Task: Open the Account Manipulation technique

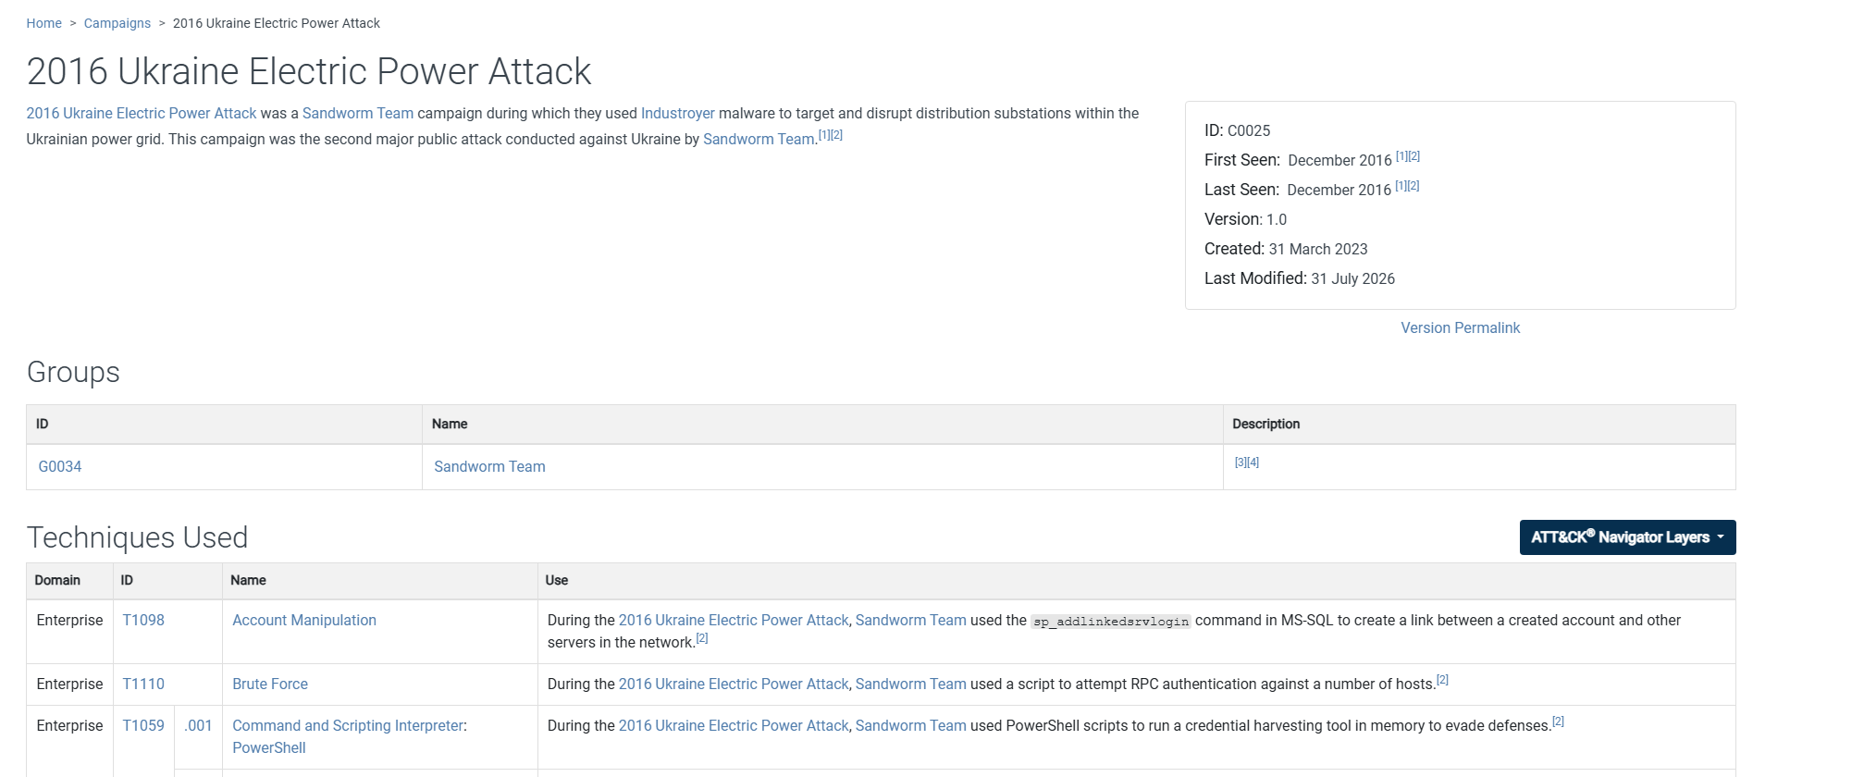Action: (x=304, y=620)
